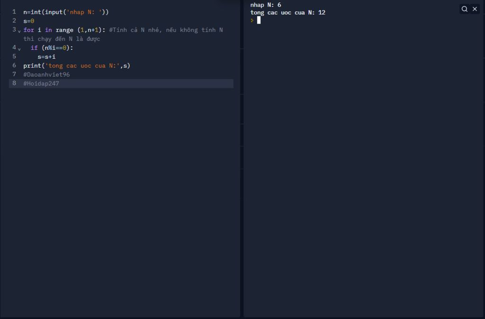
Task: Select line number 6 in the gutter
Action: 14,65
